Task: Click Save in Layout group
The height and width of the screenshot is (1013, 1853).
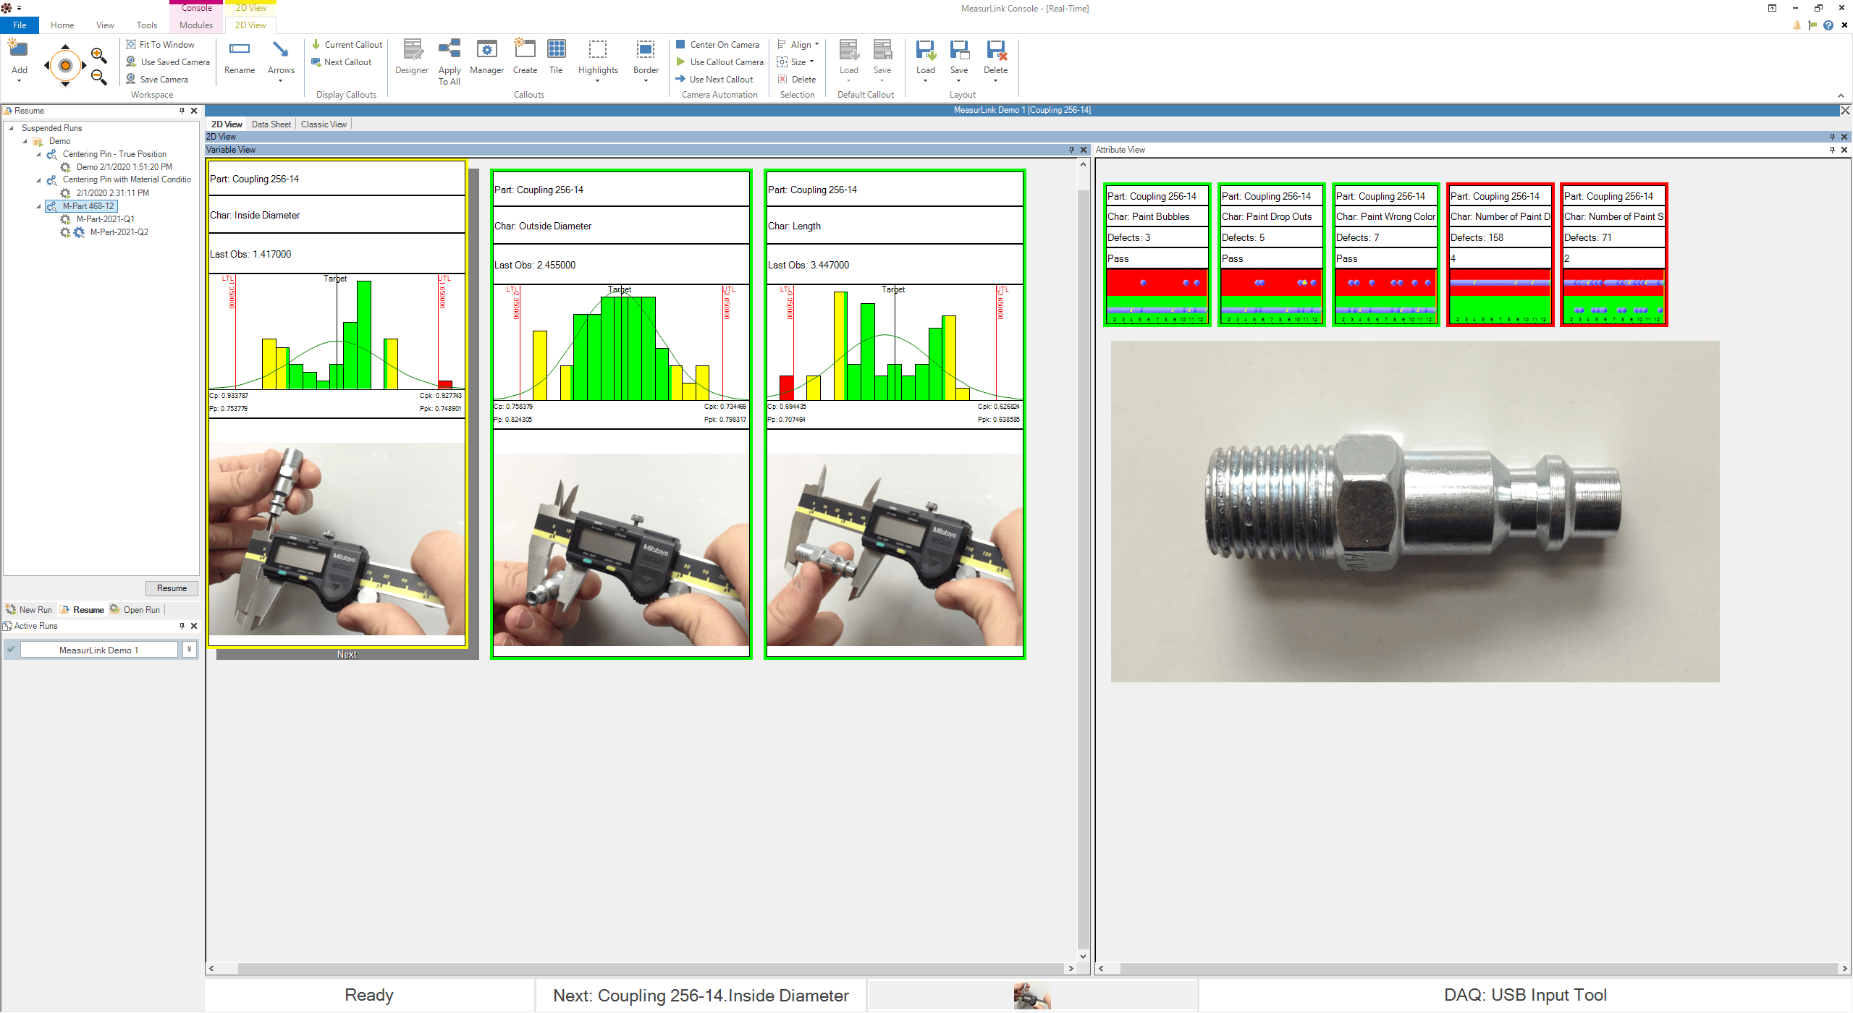Action: (959, 61)
